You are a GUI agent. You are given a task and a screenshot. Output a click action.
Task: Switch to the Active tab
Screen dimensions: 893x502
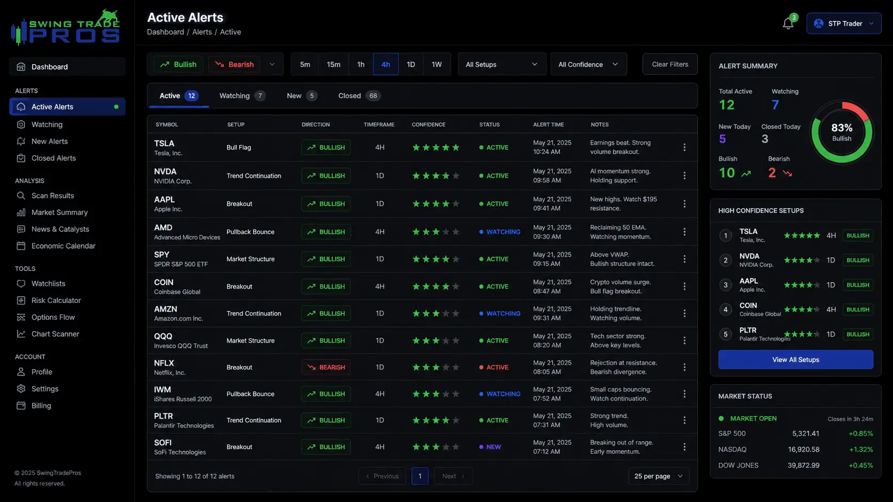pyautogui.click(x=178, y=96)
